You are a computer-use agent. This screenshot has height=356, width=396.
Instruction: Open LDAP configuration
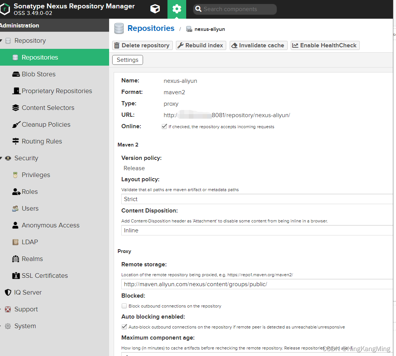(30, 242)
